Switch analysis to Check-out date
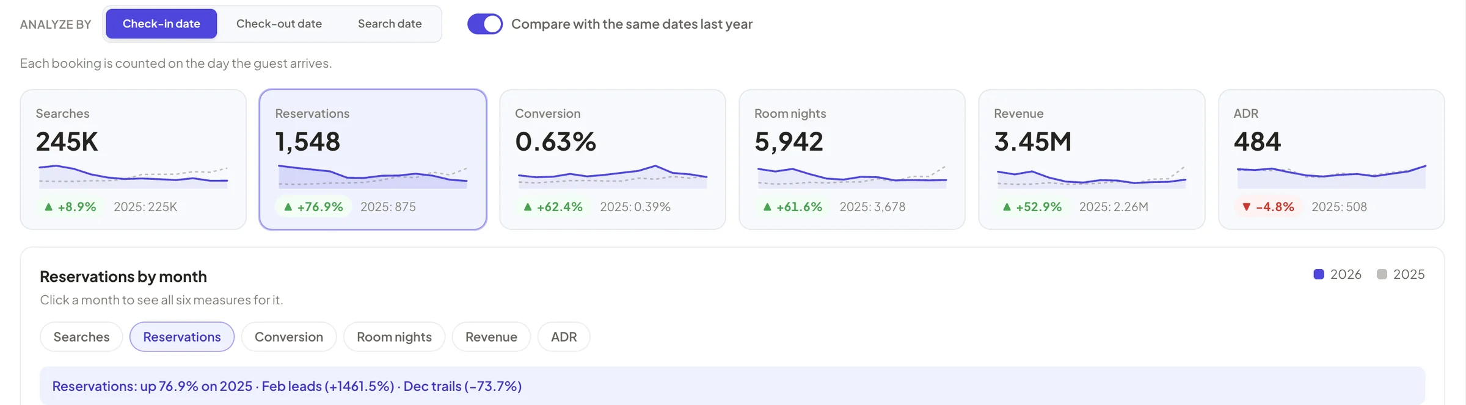The width and height of the screenshot is (1466, 405). [x=279, y=24]
